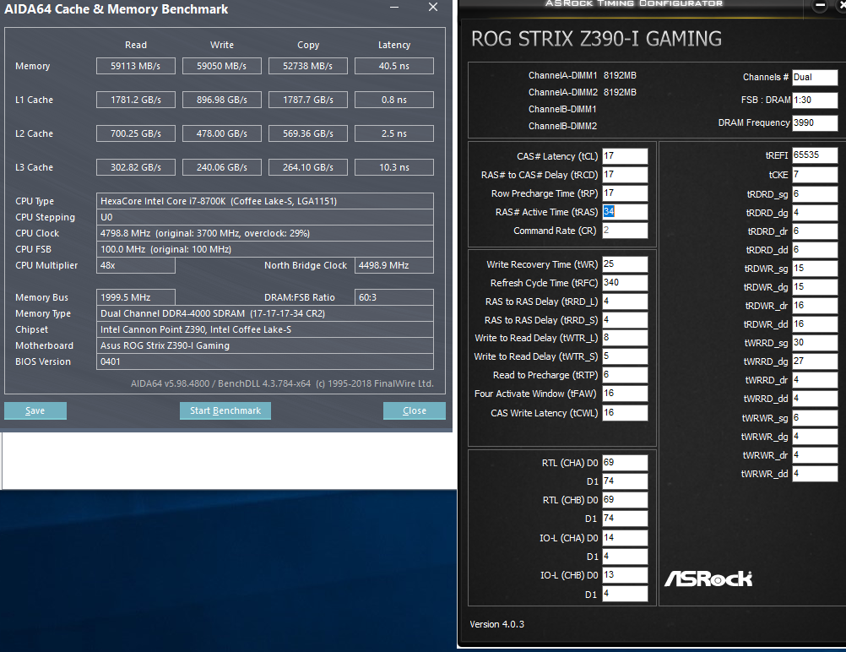Click the BIOS Version field 0401

(265, 361)
